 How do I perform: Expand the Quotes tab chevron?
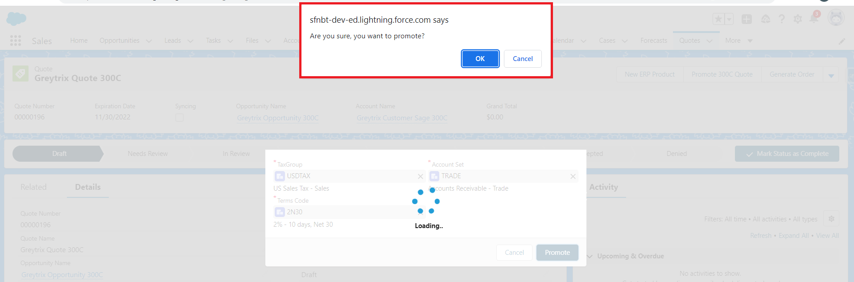pyautogui.click(x=710, y=41)
